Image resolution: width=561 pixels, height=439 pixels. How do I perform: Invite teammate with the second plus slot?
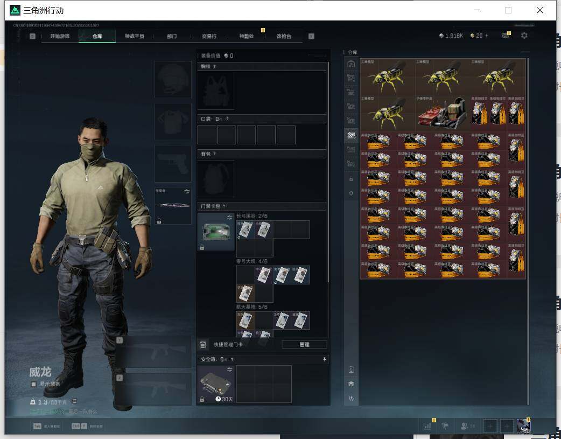(x=507, y=426)
